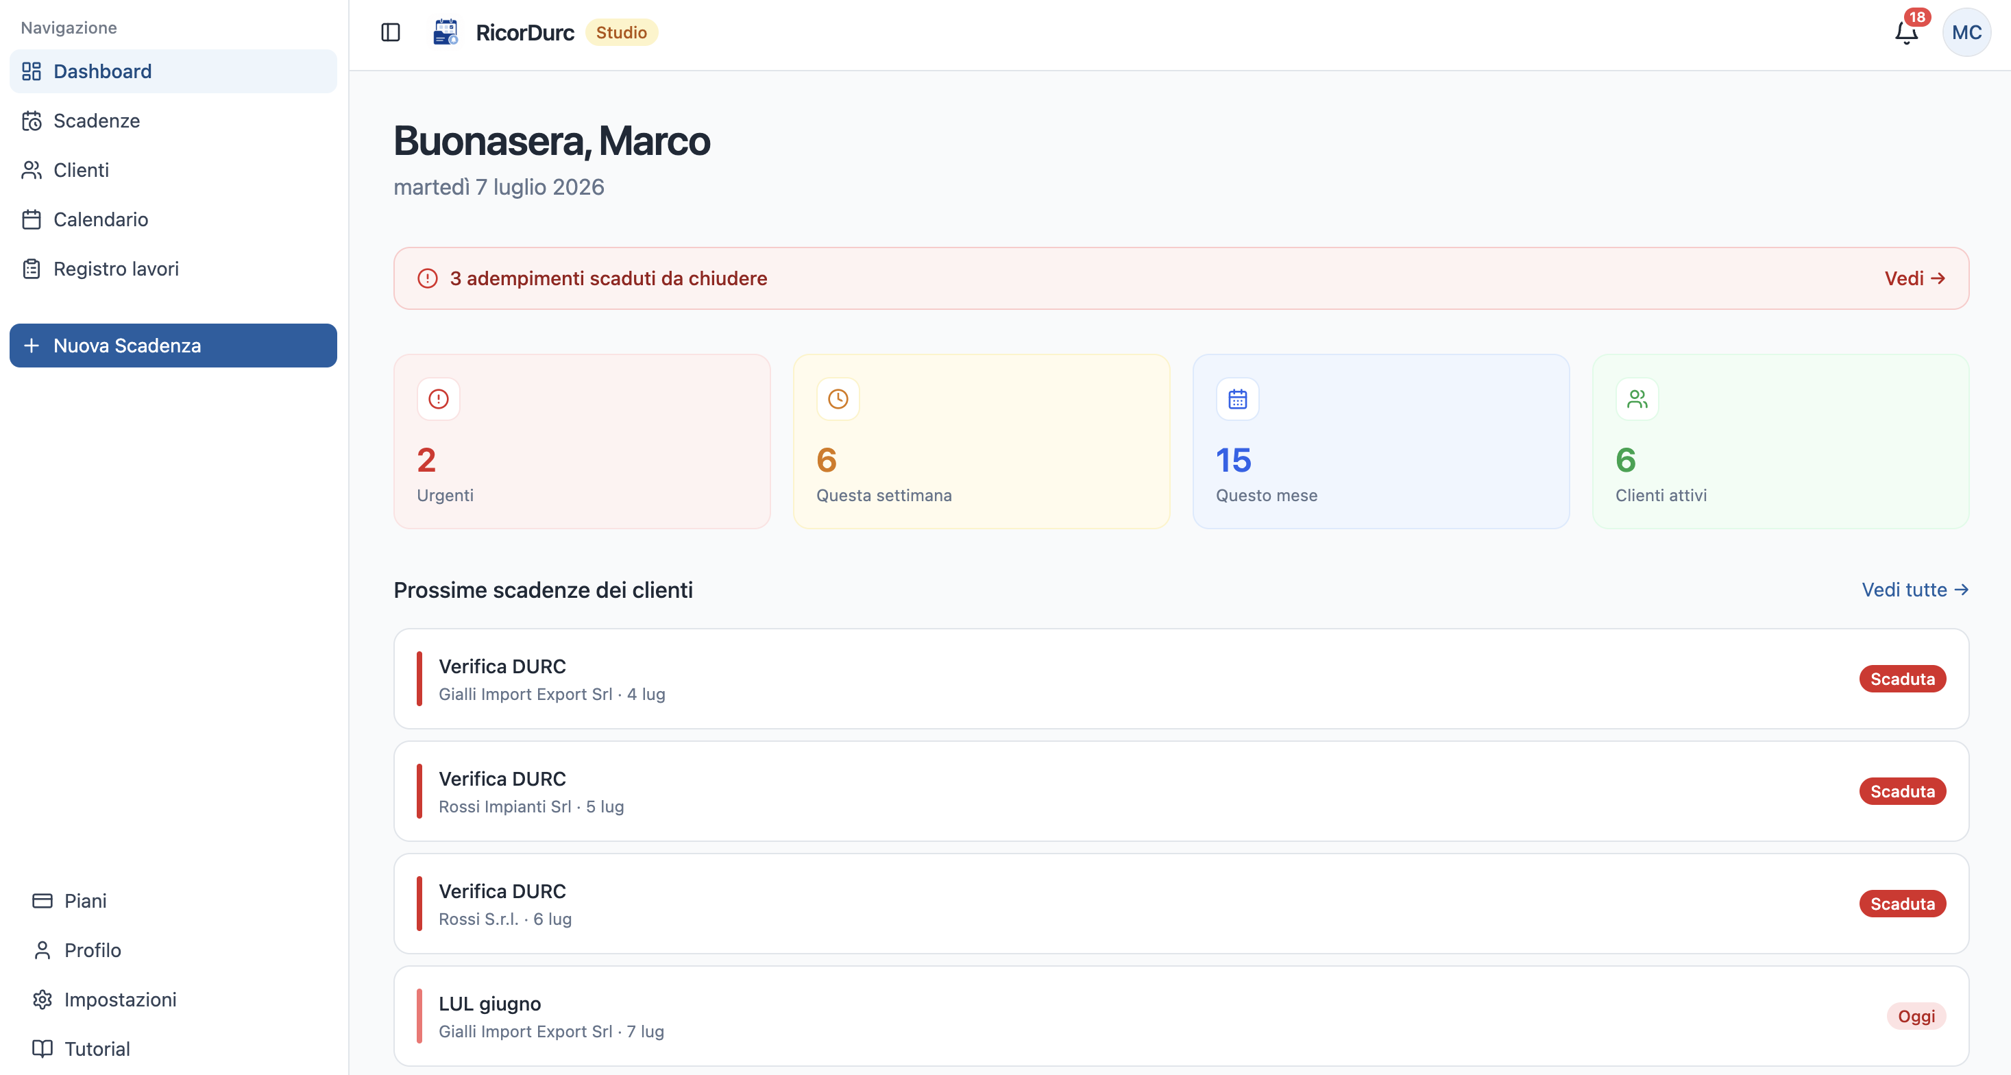
Task: Click Scaduta badge on Rossi Impianti row
Action: click(x=1903, y=791)
